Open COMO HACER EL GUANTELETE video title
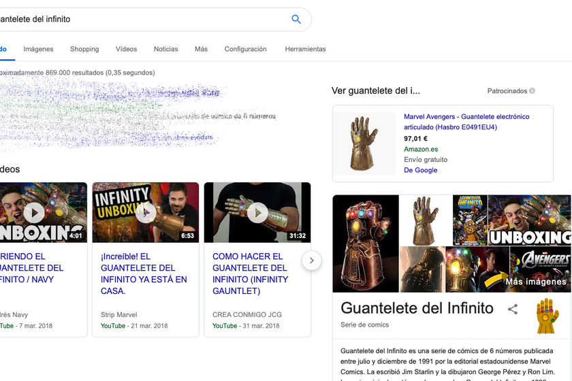 point(251,274)
